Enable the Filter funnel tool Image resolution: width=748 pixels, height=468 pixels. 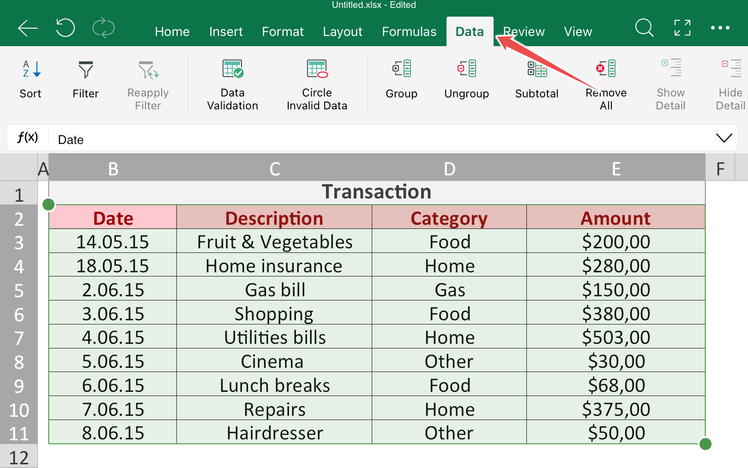pos(85,70)
